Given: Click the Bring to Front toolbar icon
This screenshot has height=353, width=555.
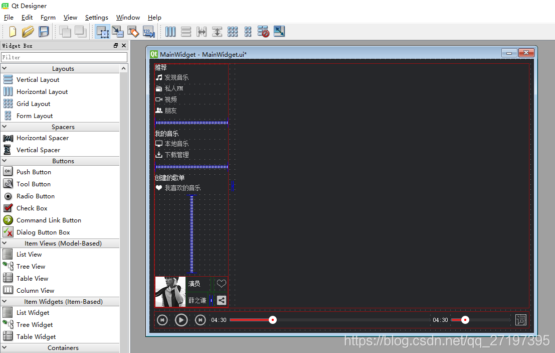Looking at the screenshot, I should 80,32.
